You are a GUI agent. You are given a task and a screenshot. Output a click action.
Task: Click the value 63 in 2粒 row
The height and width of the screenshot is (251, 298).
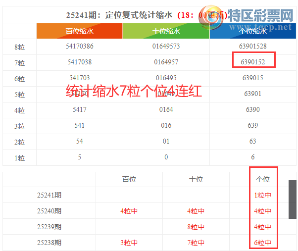click(253, 141)
